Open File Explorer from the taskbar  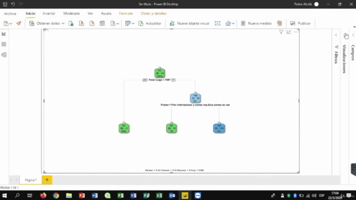coord(69,196)
